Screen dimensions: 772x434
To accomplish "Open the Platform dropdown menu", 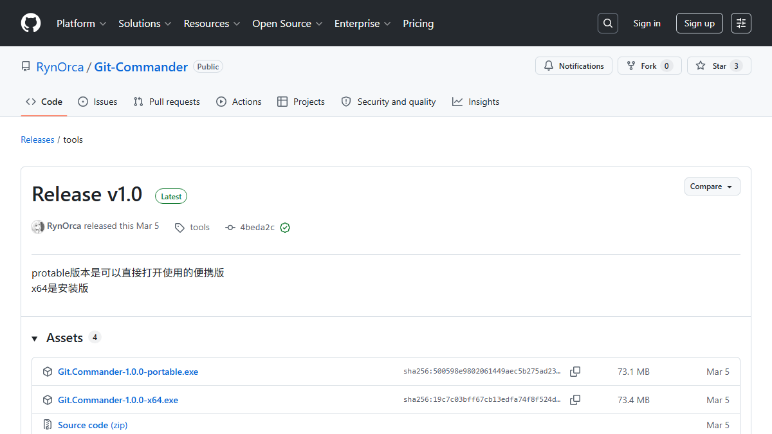I will pyautogui.click(x=81, y=23).
